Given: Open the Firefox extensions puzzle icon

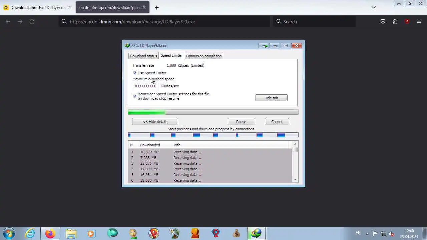Looking at the screenshot, I should coord(395,21).
